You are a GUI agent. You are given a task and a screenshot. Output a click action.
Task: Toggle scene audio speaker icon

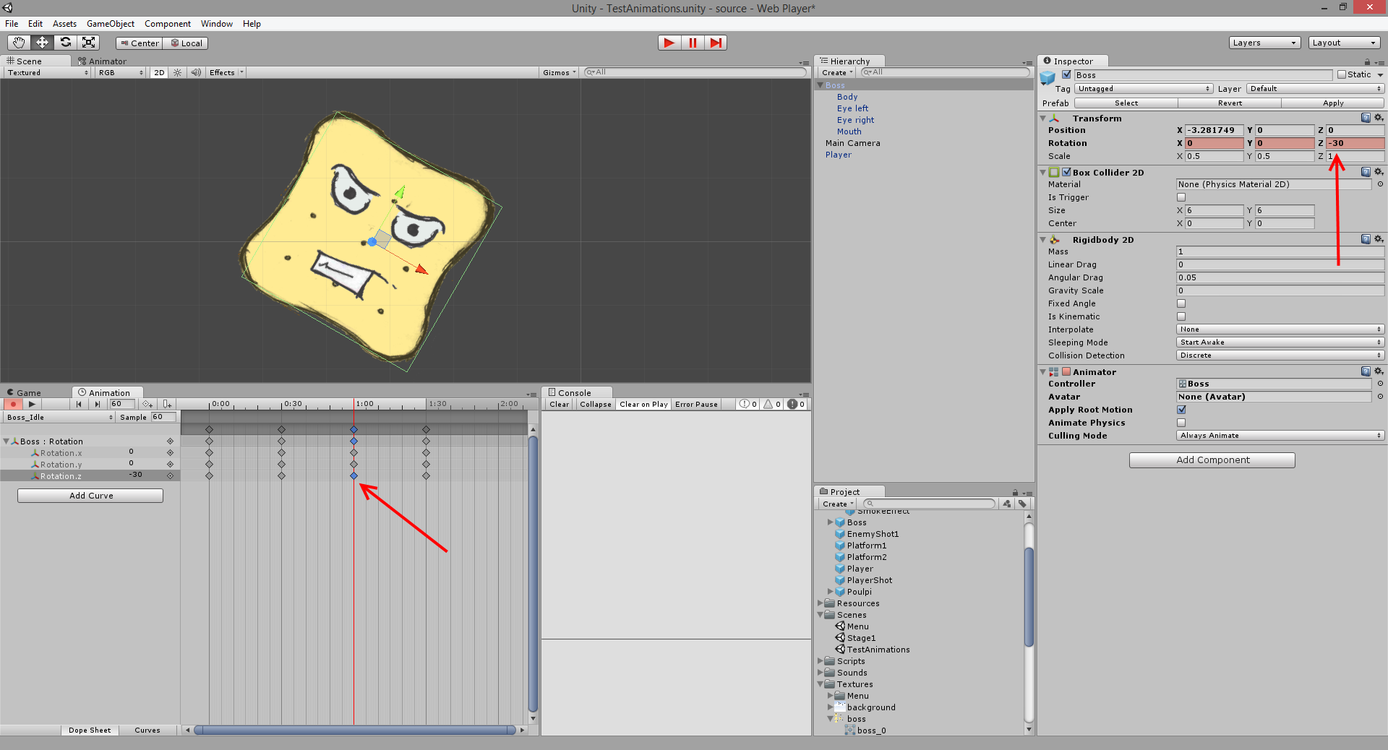click(x=196, y=72)
